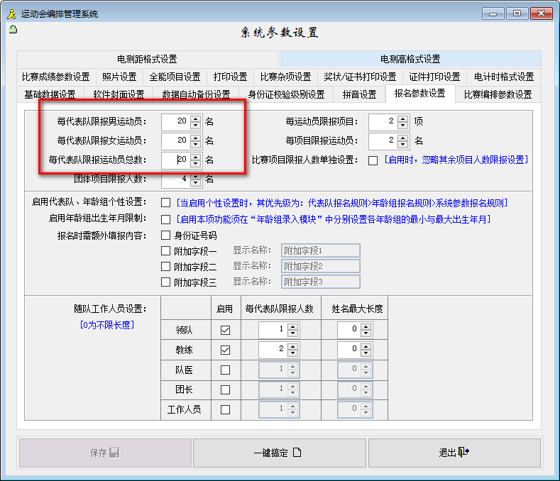560x481 pixels.
Task: Click the application icon in the title bar
Action: (x=11, y=13)
